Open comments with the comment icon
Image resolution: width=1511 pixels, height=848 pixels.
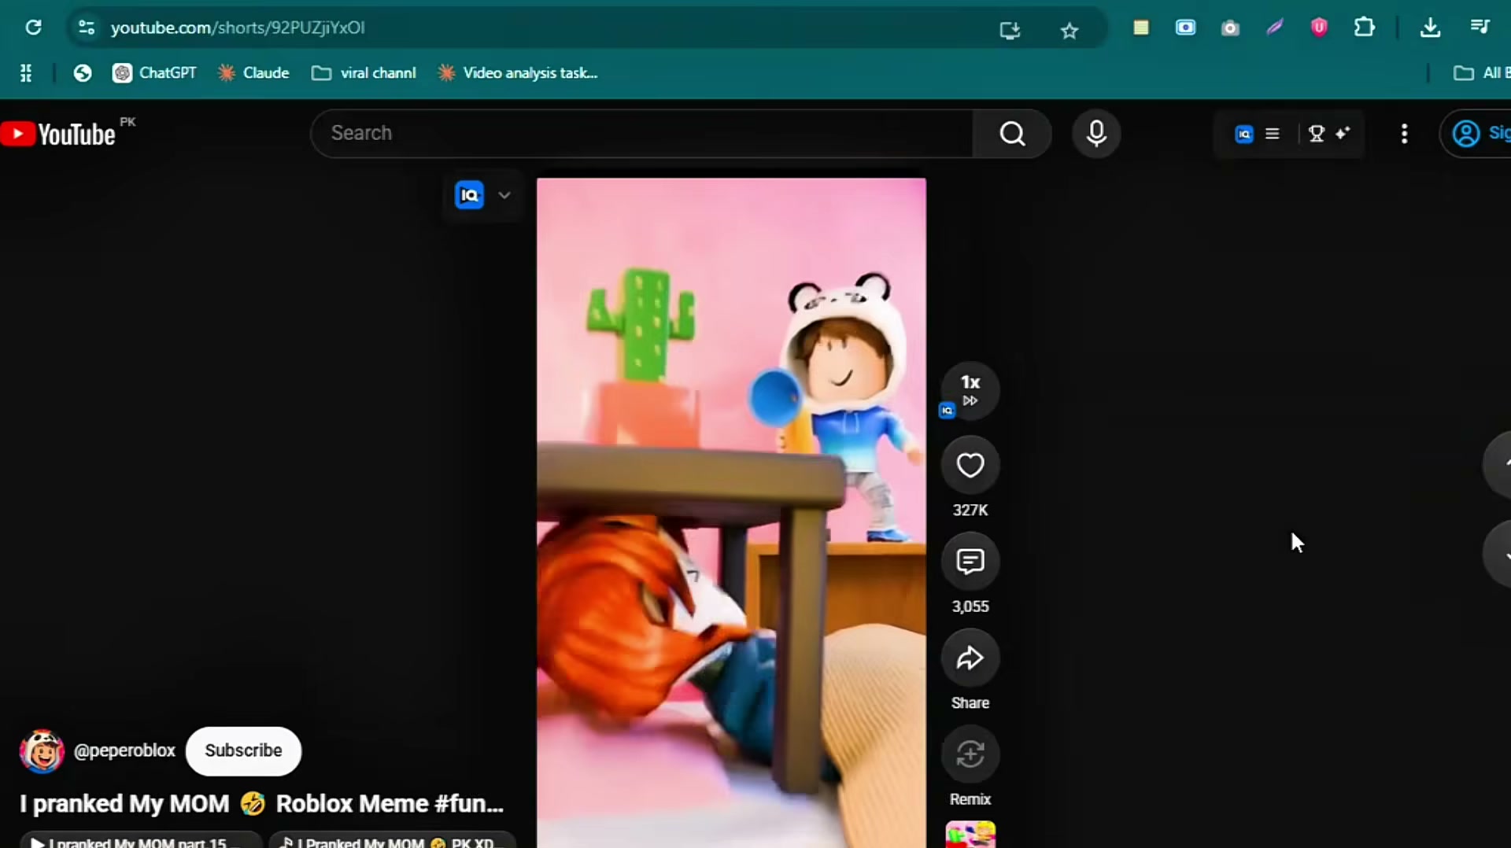[970, 562]
